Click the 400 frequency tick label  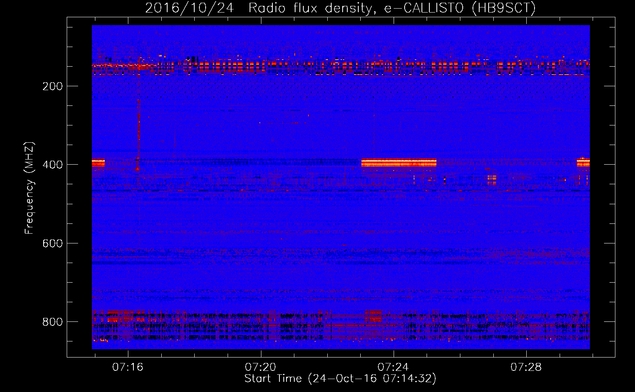click(x=53, y=165)
